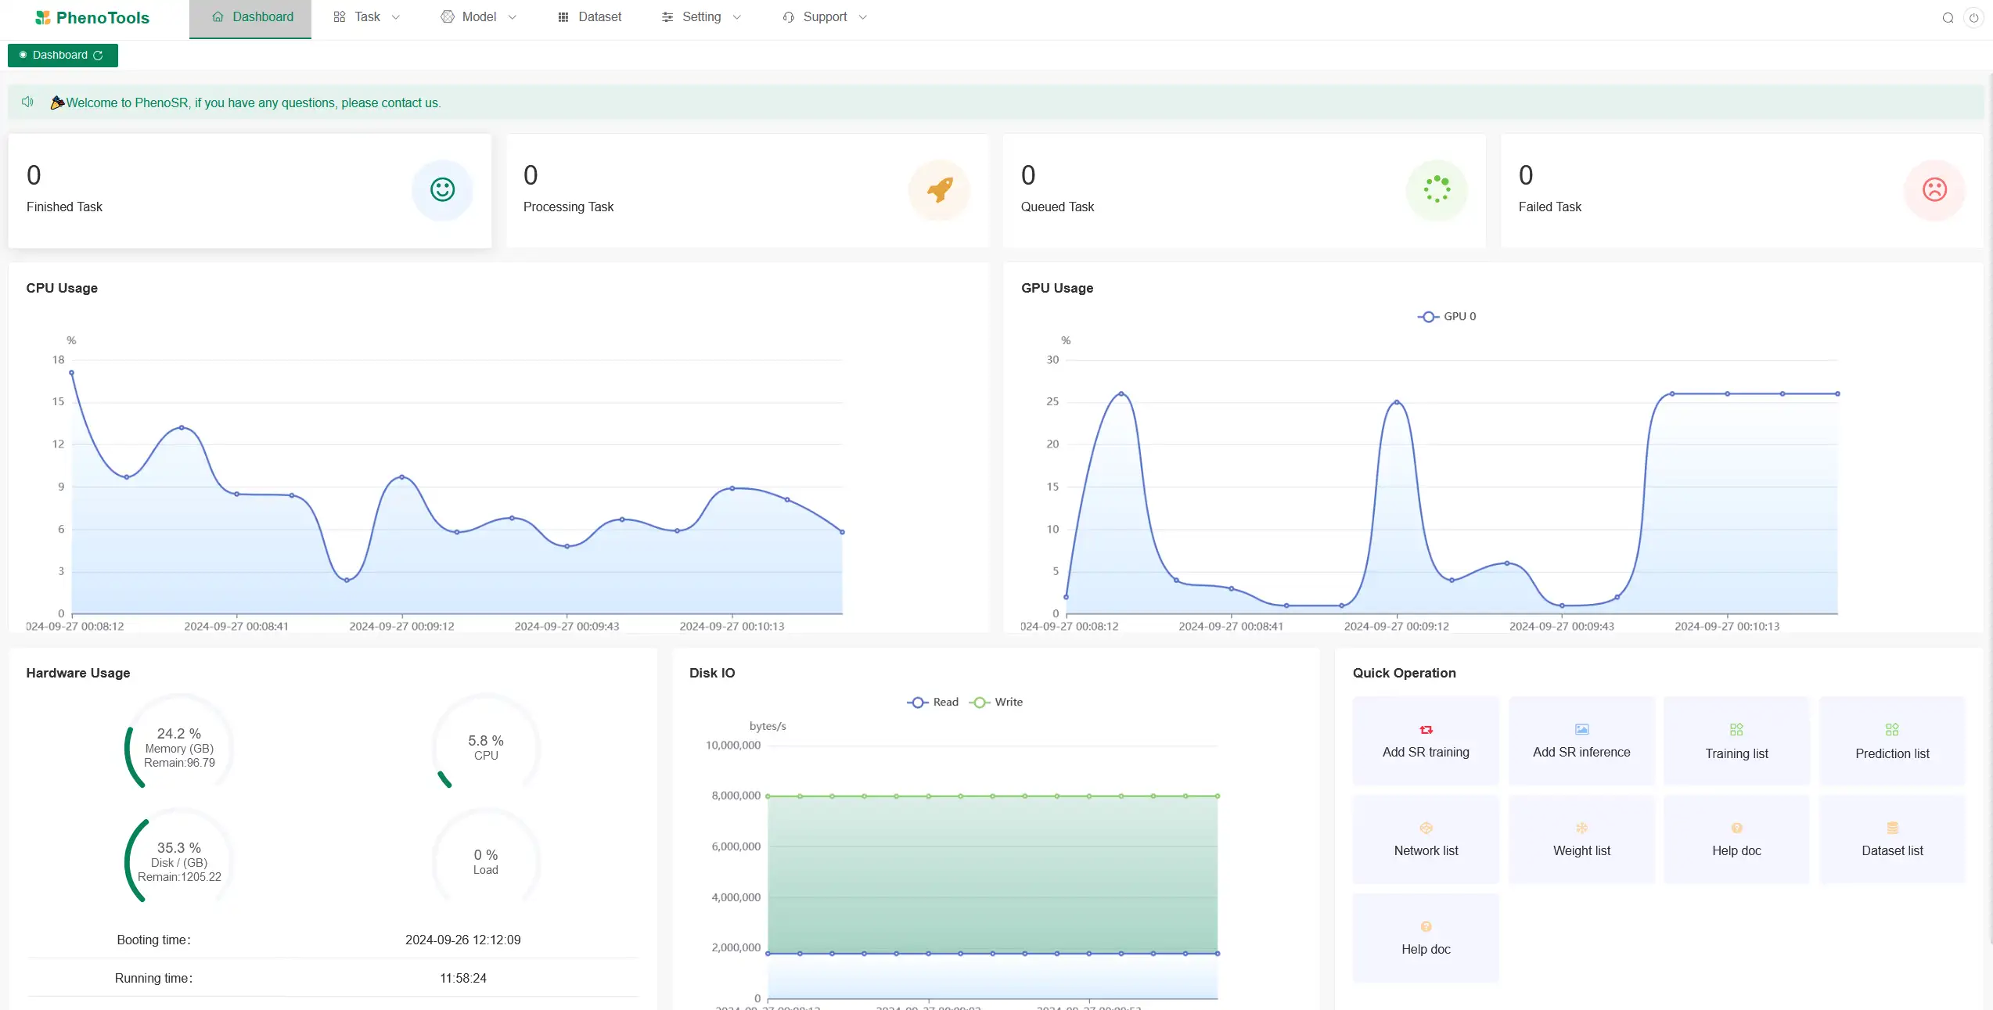The width and height of the screenshot is (1993, 1010).
Task: Select the green Dashboard page tab
Action: pos(63,56)
